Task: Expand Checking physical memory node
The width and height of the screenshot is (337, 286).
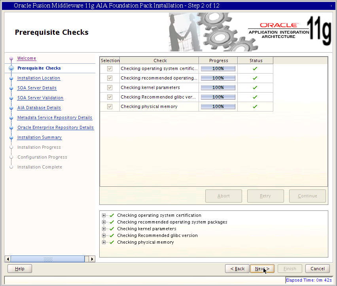Action: [x=104, y=242]
